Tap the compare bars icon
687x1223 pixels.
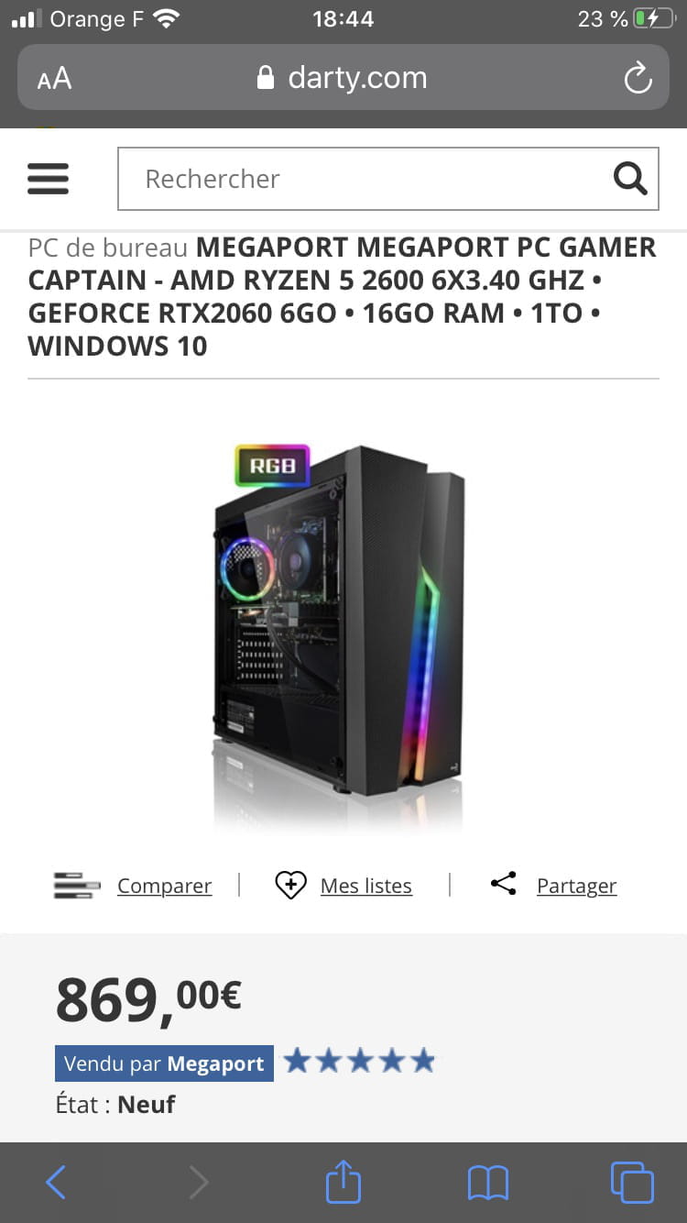77,886
